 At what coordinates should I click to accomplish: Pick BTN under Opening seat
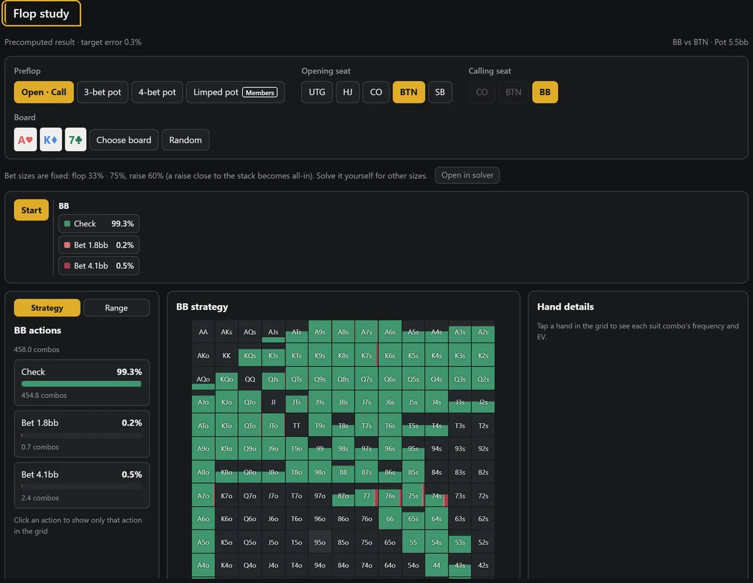tap(409, 92)
